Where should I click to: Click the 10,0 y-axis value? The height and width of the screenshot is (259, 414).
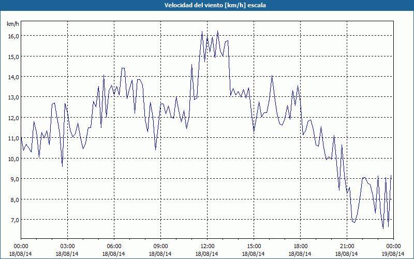coord(13,159)
